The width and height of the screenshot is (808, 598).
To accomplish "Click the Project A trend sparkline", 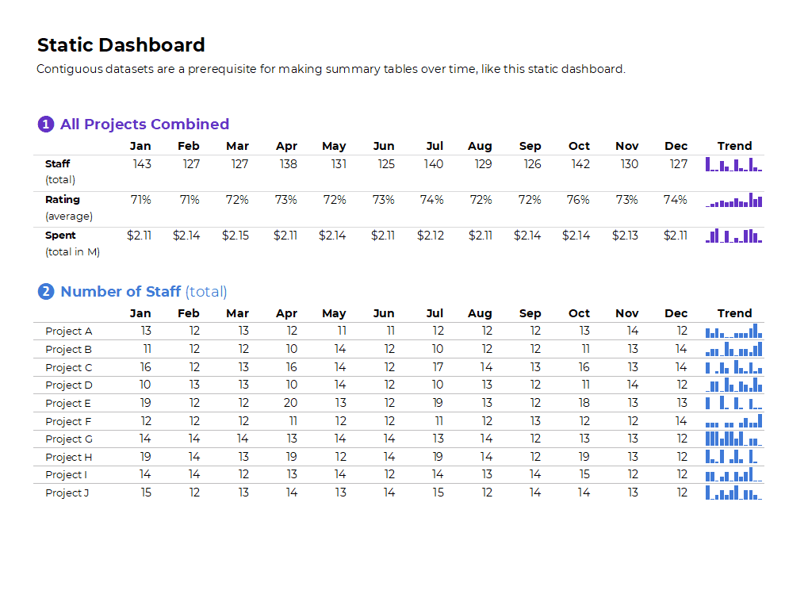I will tap(733, 331).
